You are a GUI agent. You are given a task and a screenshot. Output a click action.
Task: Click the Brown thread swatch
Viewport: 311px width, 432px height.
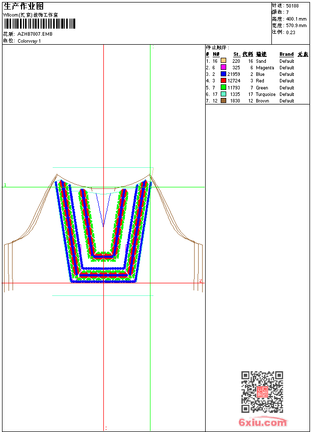pos(223,100)
